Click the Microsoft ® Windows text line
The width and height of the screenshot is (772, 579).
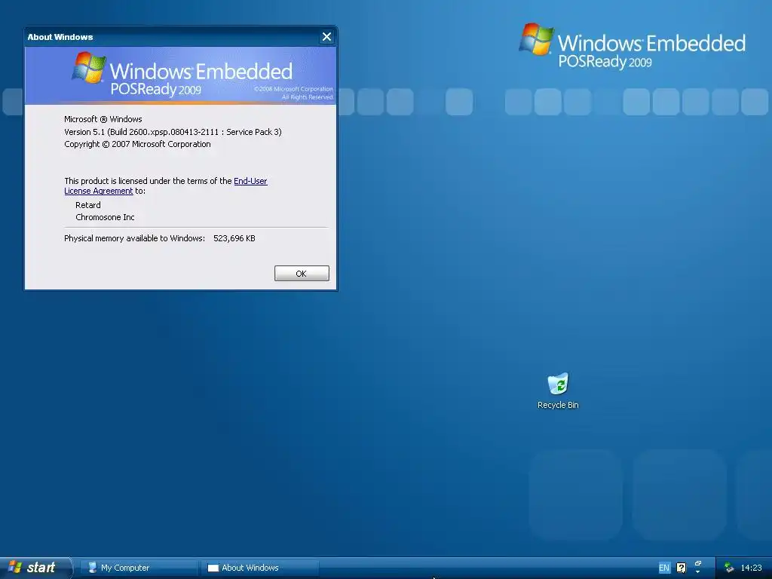pyautogui.click(x=103, y=119)
